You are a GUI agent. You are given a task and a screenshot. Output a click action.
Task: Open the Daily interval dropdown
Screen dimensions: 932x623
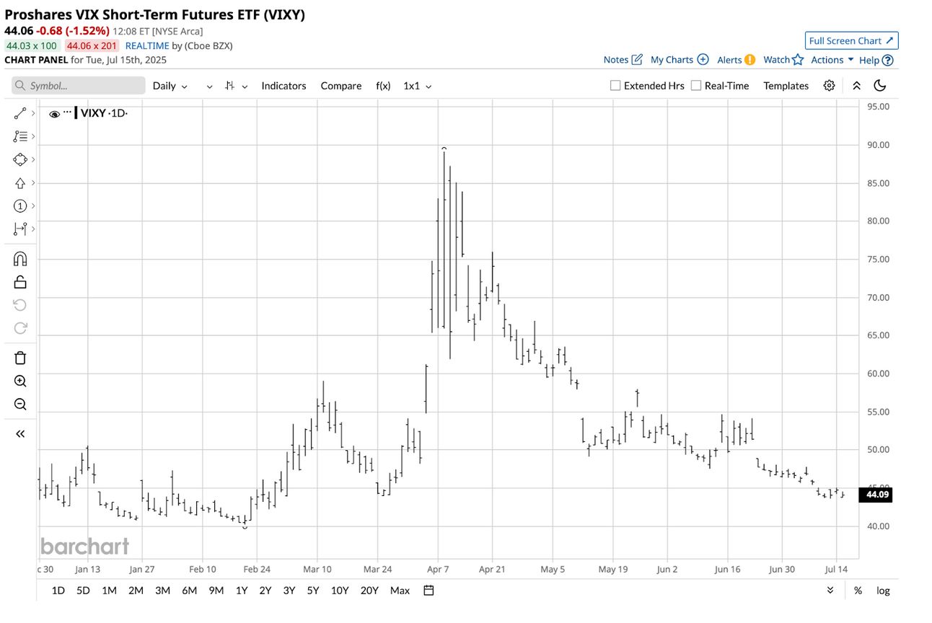click(x=170, y=86)
